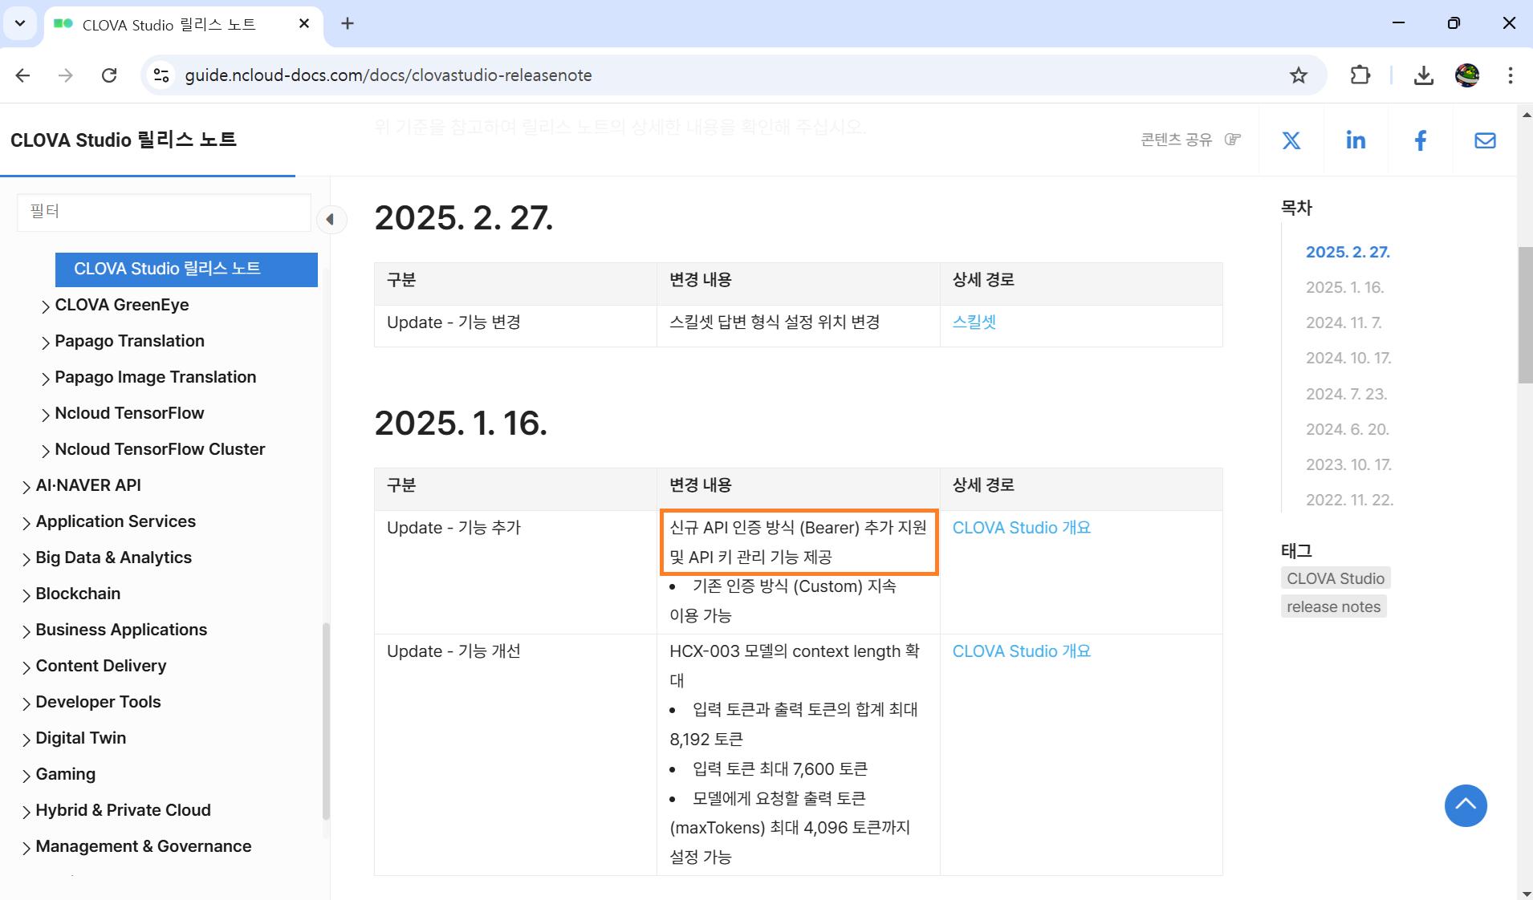Open Chrome three-dot menu
Viewport: 1533px width, 900px height.
[x=1511, y=75]
